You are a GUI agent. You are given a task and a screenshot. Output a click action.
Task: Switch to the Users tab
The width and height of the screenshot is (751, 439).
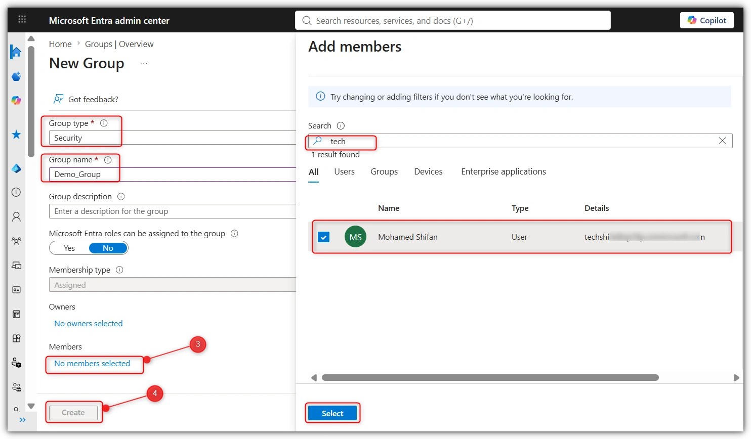345,172
